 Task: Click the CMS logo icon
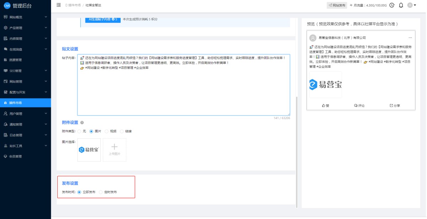point(7,5)
